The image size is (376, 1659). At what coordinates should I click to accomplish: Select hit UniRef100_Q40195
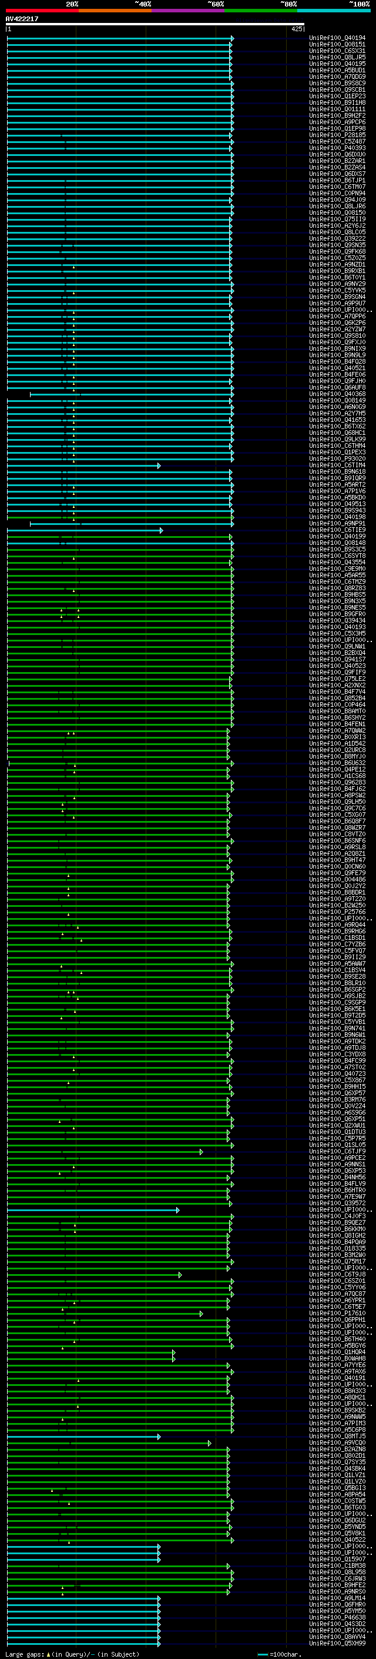[x=337, y=64]
